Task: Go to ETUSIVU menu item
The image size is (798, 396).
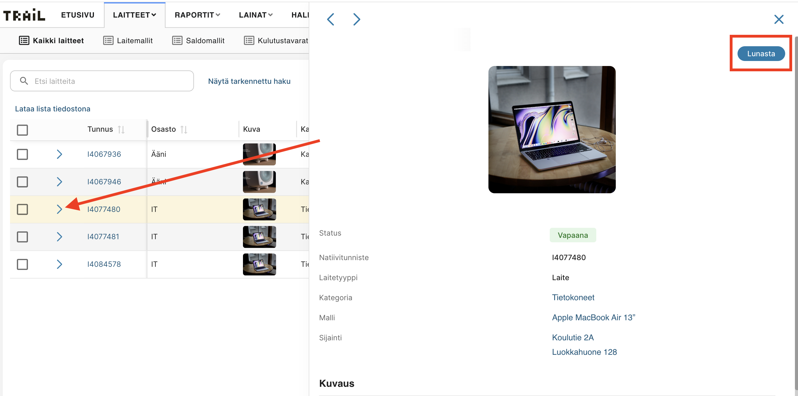Action: click(77, 15)
